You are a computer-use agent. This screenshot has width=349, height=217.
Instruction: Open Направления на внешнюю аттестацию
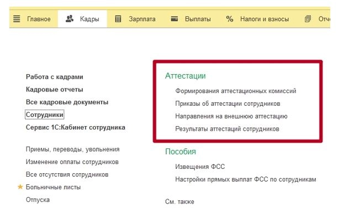(x=231, y=116)
